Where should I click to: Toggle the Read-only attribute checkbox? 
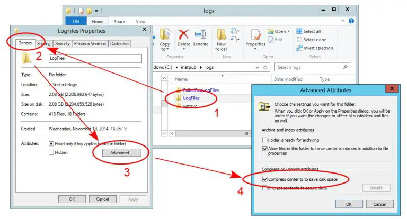51,143
